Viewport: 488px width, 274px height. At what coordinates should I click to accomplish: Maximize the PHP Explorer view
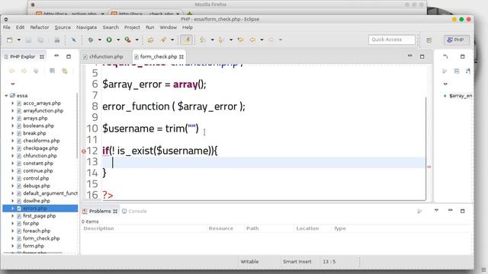[x=69, y=56]
